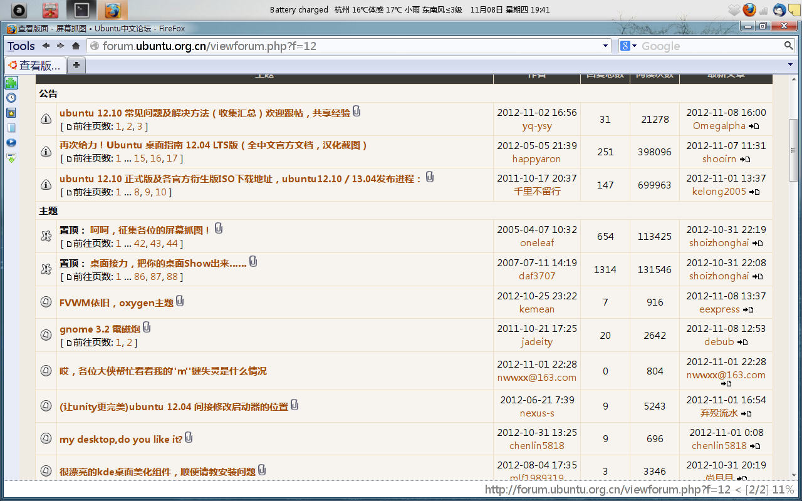Click the top panel application launcher 'a' icon
This screenshot has width=802, height=501.
tap(20, 10)
